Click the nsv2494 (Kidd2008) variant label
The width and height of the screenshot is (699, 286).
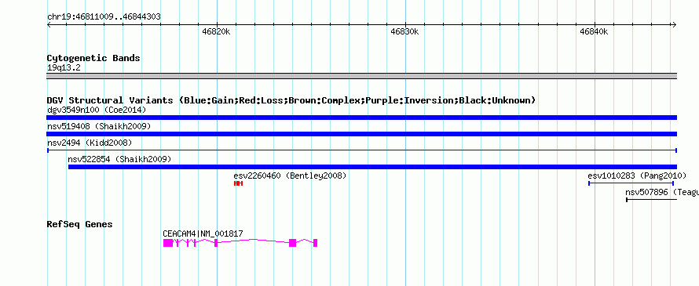click(x=90, y=143)
